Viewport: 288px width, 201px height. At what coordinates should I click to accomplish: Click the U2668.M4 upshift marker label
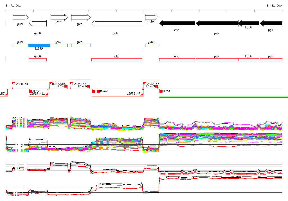point(21,84)
